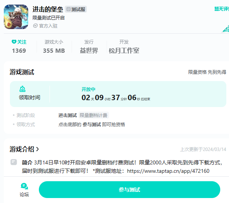Click the 开放中 status text
229x203 pixels.
tap(88, 89)
